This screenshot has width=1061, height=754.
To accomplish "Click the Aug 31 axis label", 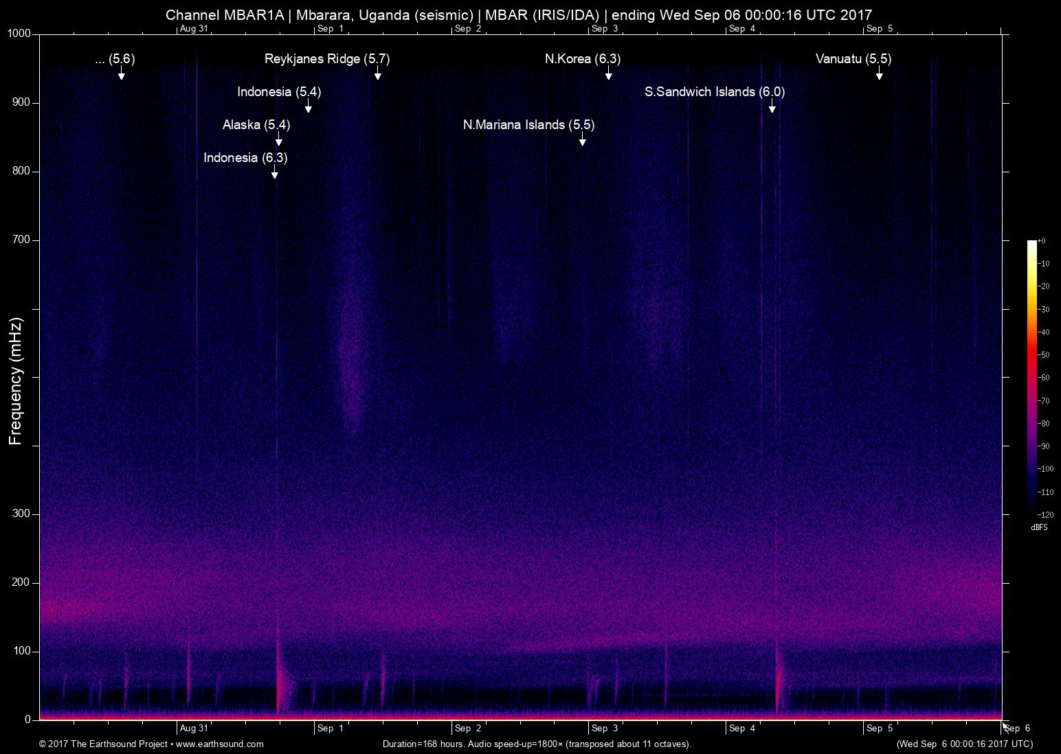I will point(194,728).
